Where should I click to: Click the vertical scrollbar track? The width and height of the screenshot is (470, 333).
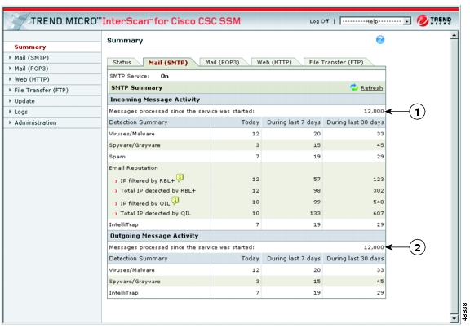[454, 177]
